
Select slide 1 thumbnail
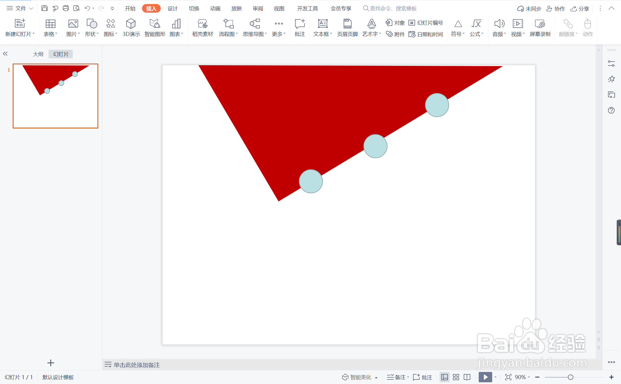pos(55,96)
